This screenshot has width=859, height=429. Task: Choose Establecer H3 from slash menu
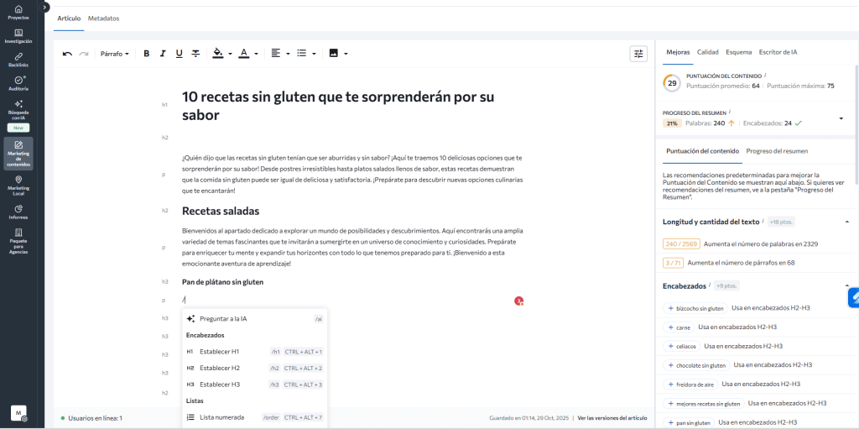[255, 385]
